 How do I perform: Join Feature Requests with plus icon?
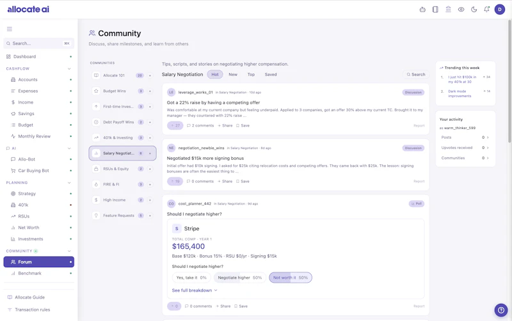(x=150, y=215)
